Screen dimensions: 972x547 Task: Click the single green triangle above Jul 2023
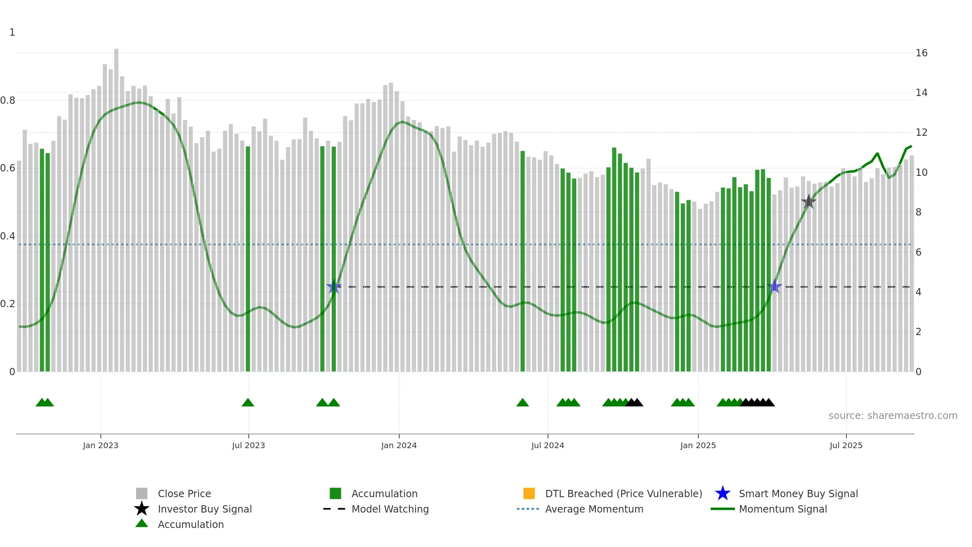tap(248, 402)
